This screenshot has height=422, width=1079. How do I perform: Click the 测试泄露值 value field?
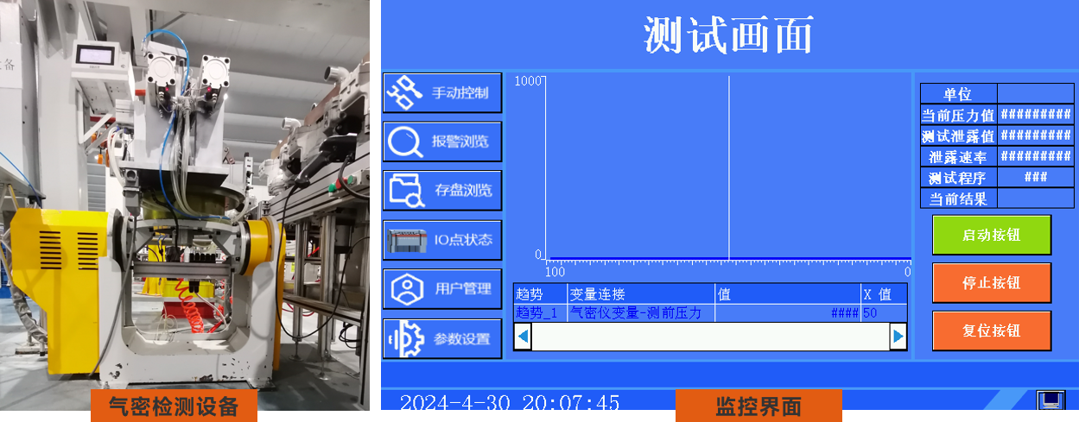point(1035,135)
